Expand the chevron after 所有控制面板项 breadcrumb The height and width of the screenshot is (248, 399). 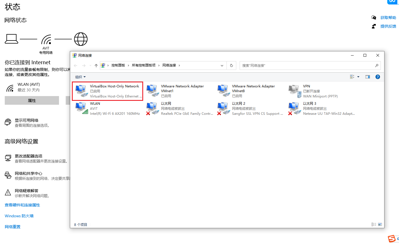[x=159, y=65]
